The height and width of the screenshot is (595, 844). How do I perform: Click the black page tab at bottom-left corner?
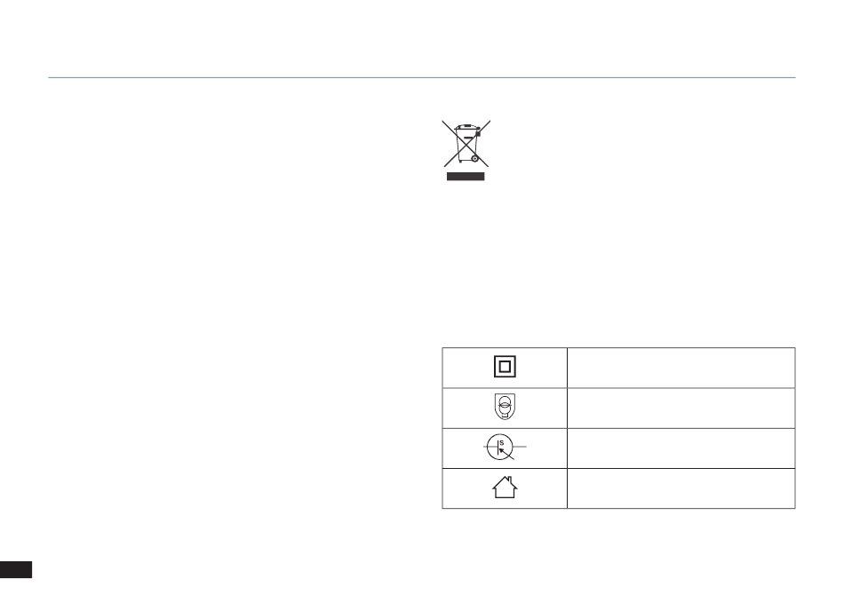(16, 569)
